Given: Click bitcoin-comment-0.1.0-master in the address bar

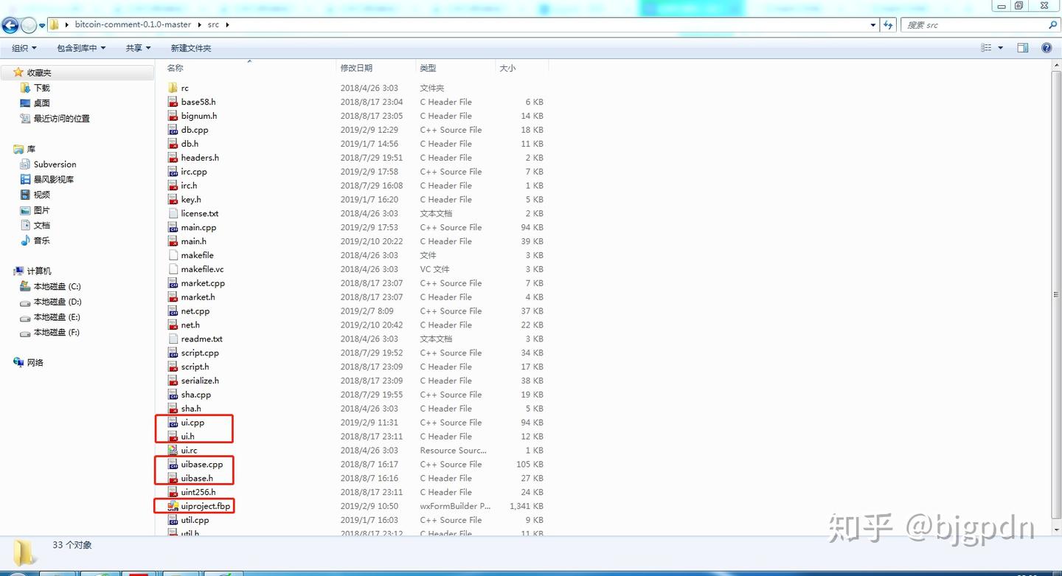Looking at the screenshot, I should click(133, 24).
